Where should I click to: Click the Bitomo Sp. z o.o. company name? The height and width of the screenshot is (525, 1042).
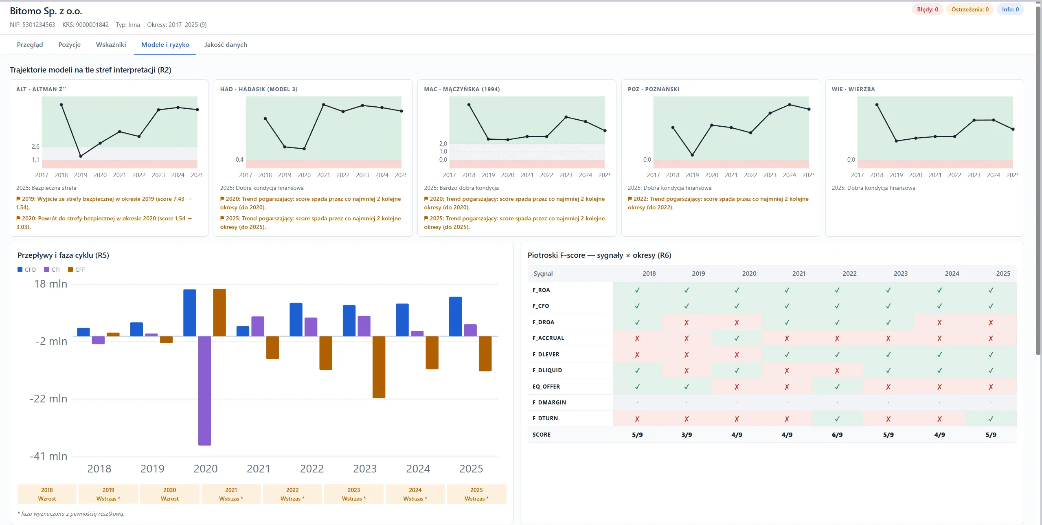point(46,11)
